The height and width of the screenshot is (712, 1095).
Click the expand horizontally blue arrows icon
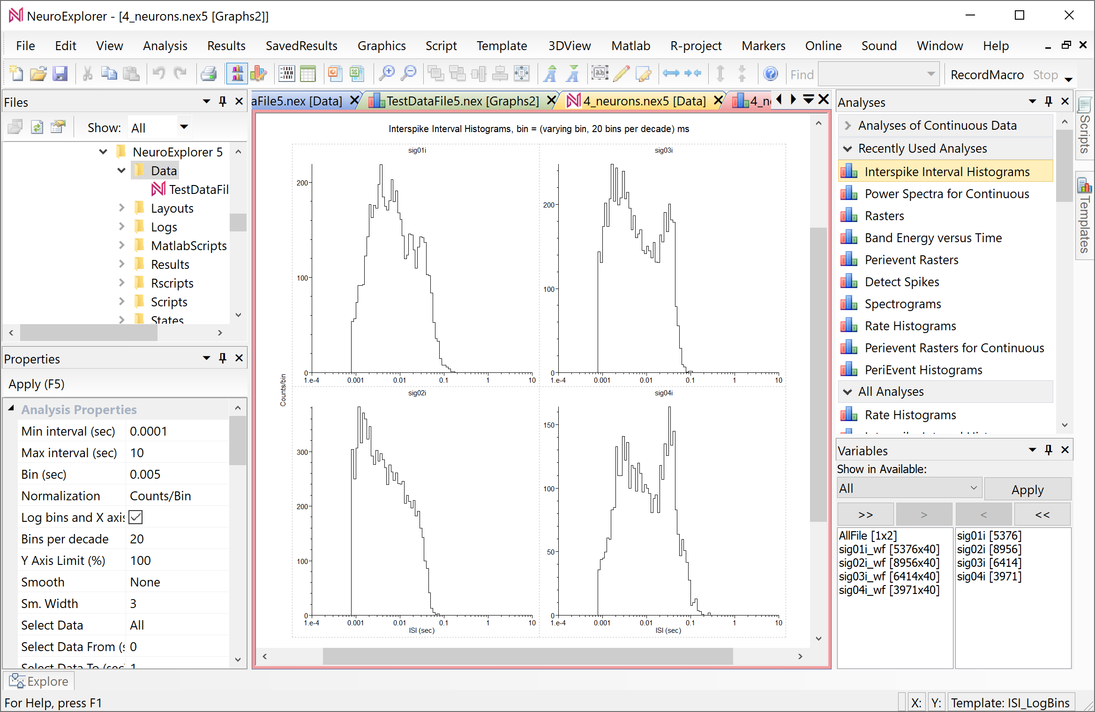671,74
